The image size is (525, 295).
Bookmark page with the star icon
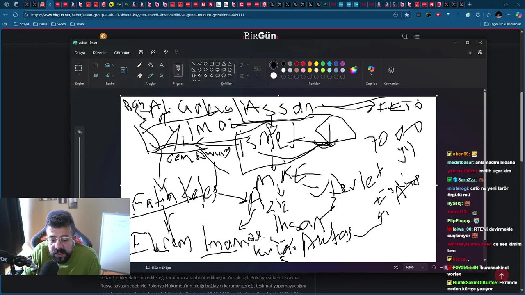click(407, 15)
